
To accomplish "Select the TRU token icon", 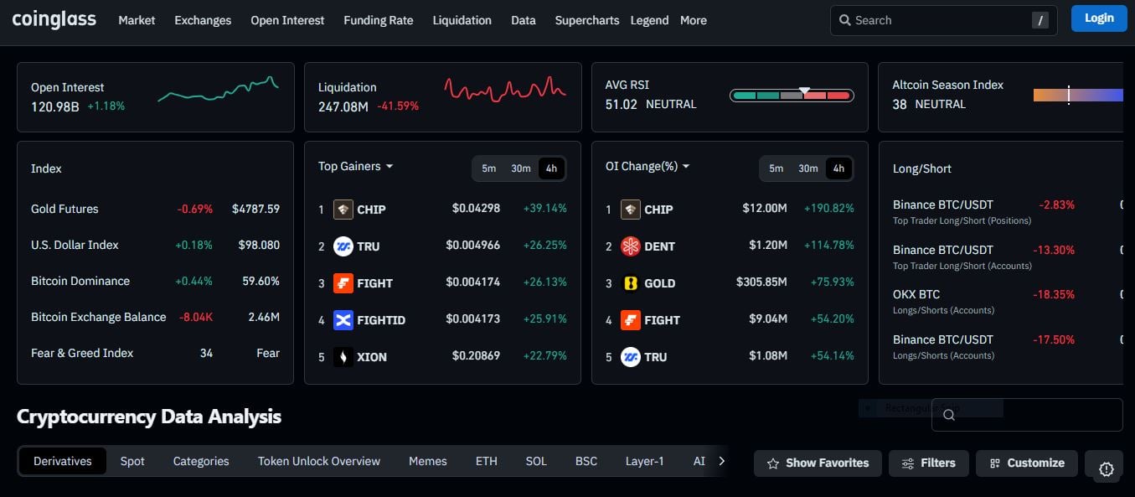I will tap(343, 246).
